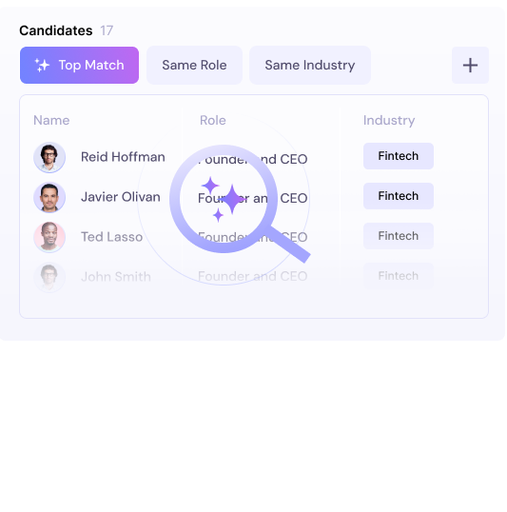The width and height of the screenshot is (507, 512).
Task: Open Javier Olivan's profile avatar
Action: click(x=49, y=197)
